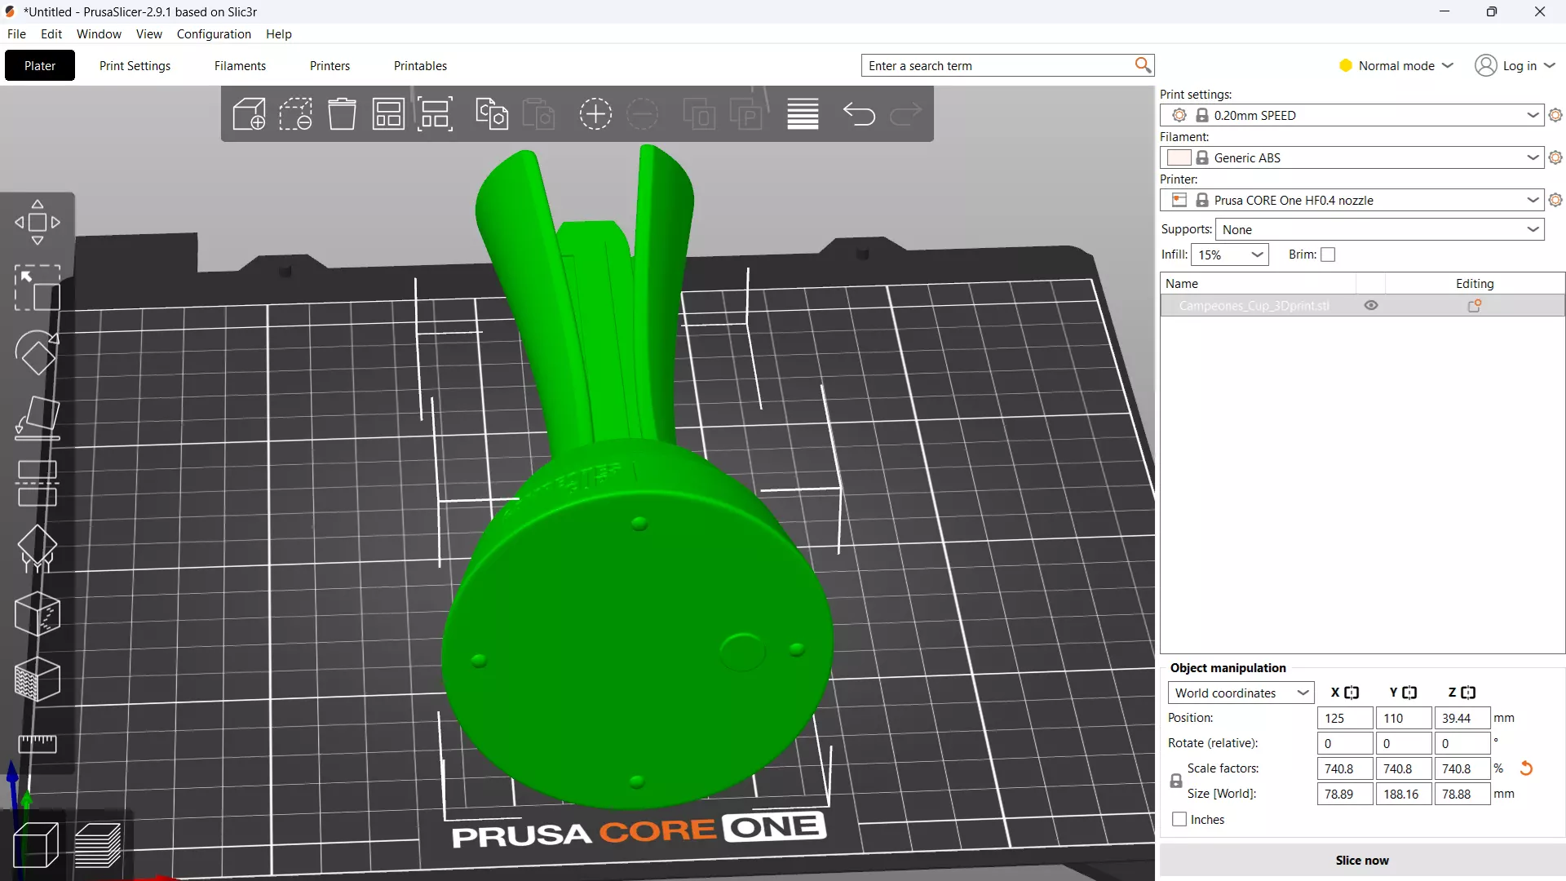
Task: Select the Multimaterial painting cube tool
Action: click(38, 679)
